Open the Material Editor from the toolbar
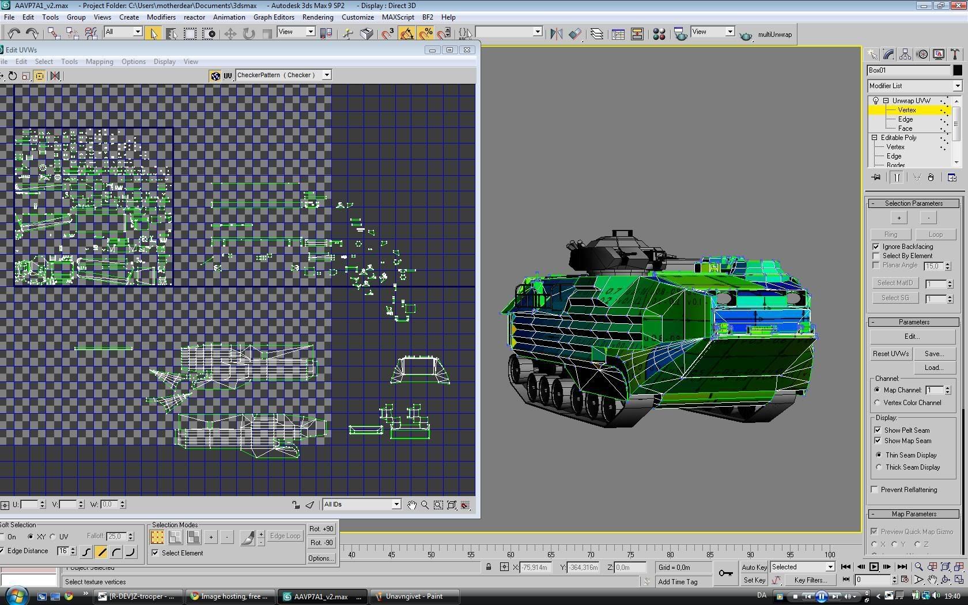968x605 pixels. tap(659, 34)
